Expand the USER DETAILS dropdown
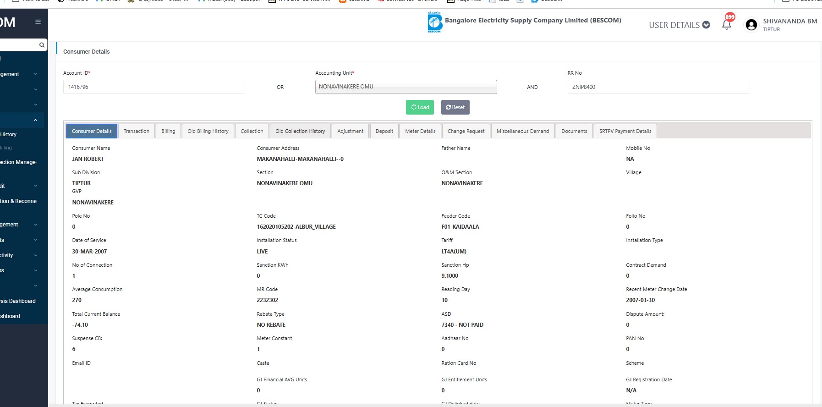 click(680, 25)
